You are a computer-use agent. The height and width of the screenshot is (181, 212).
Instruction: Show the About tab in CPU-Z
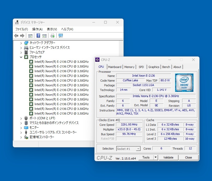point(177,67)
